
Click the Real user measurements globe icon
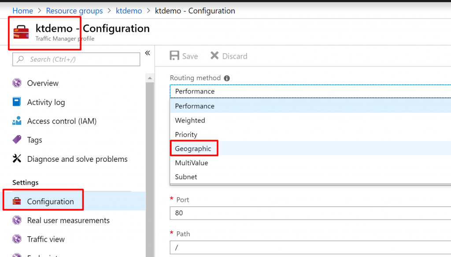[x=17, y=220]
